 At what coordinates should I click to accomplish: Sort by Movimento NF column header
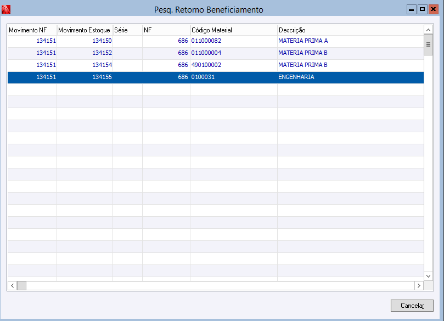pos(32,30)
